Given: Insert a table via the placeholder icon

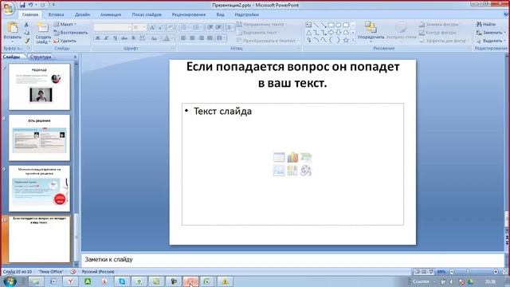Looking at the screenshot, I should click(279, 157).
